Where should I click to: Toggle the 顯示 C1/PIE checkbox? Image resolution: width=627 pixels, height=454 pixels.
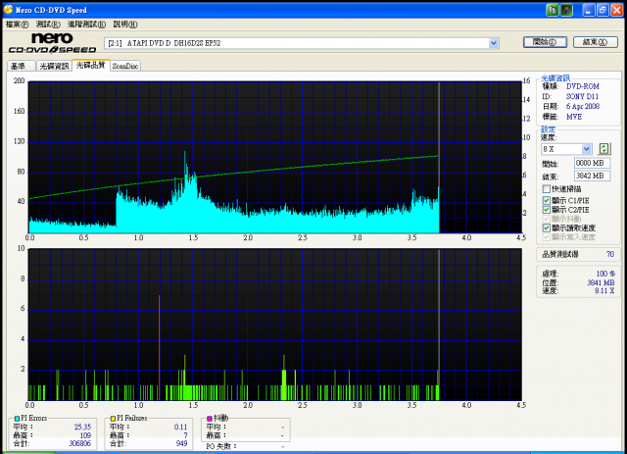[547, 200]
